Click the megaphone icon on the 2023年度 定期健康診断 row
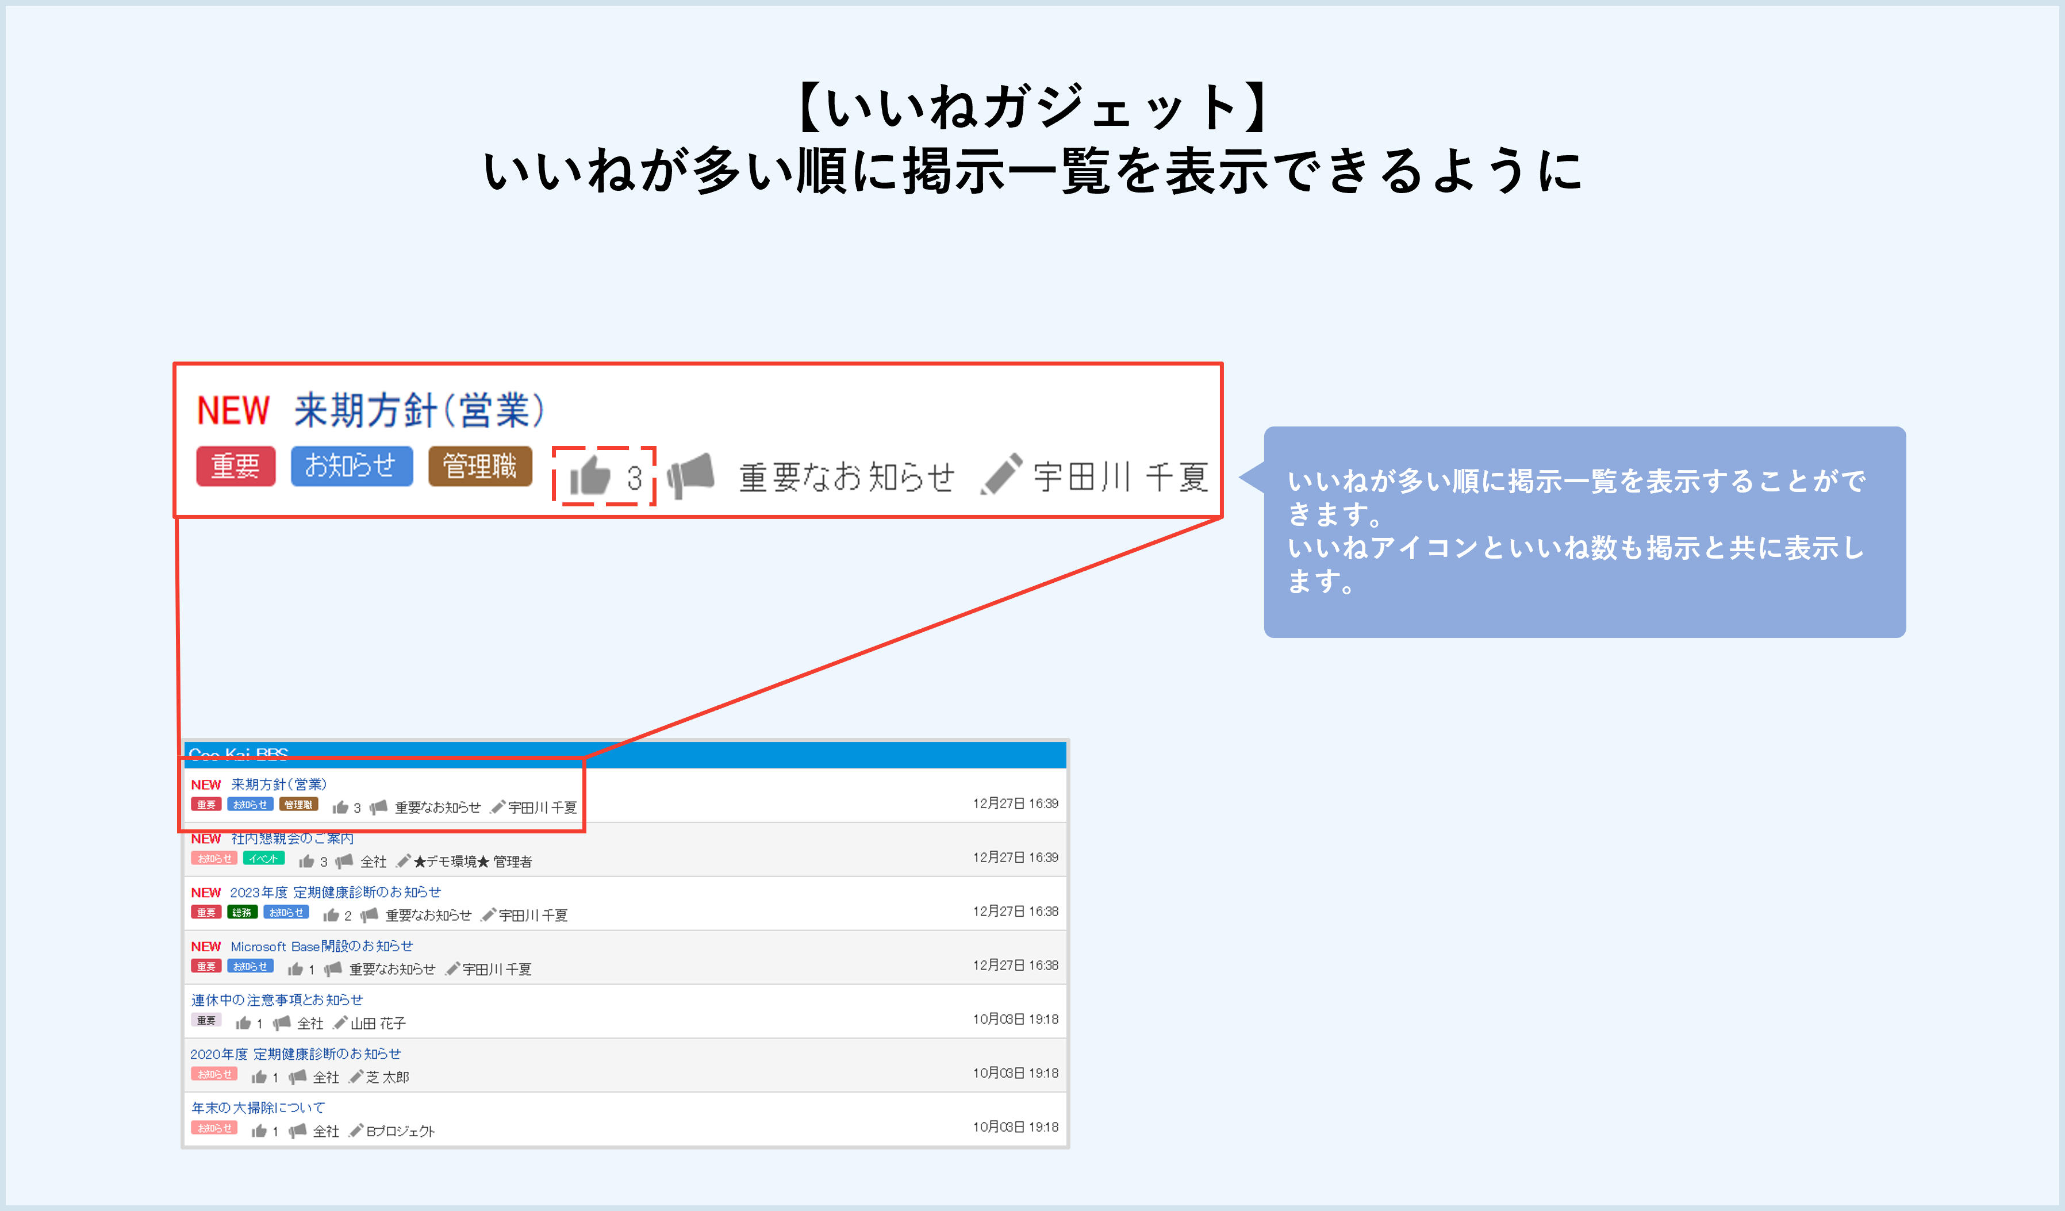The image size is (2065, 1211). click(x=369, y=915)
